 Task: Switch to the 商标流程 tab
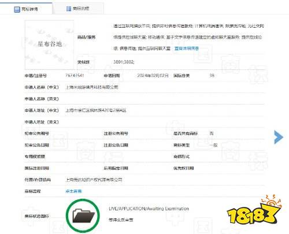tap(78, 9)
